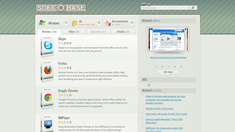Click the Google Chrome software box icon
Image resolution: width=235 pixels, height=132 pixels.
coord(47,99)
